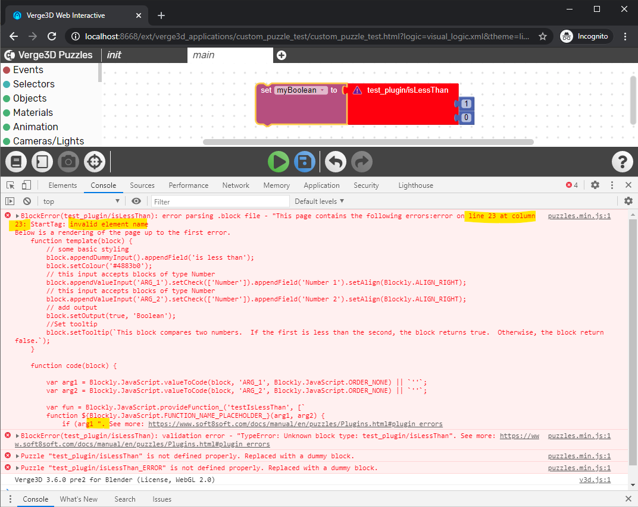Open a new browser tab

pyautogui.click(x=161, y=15)
